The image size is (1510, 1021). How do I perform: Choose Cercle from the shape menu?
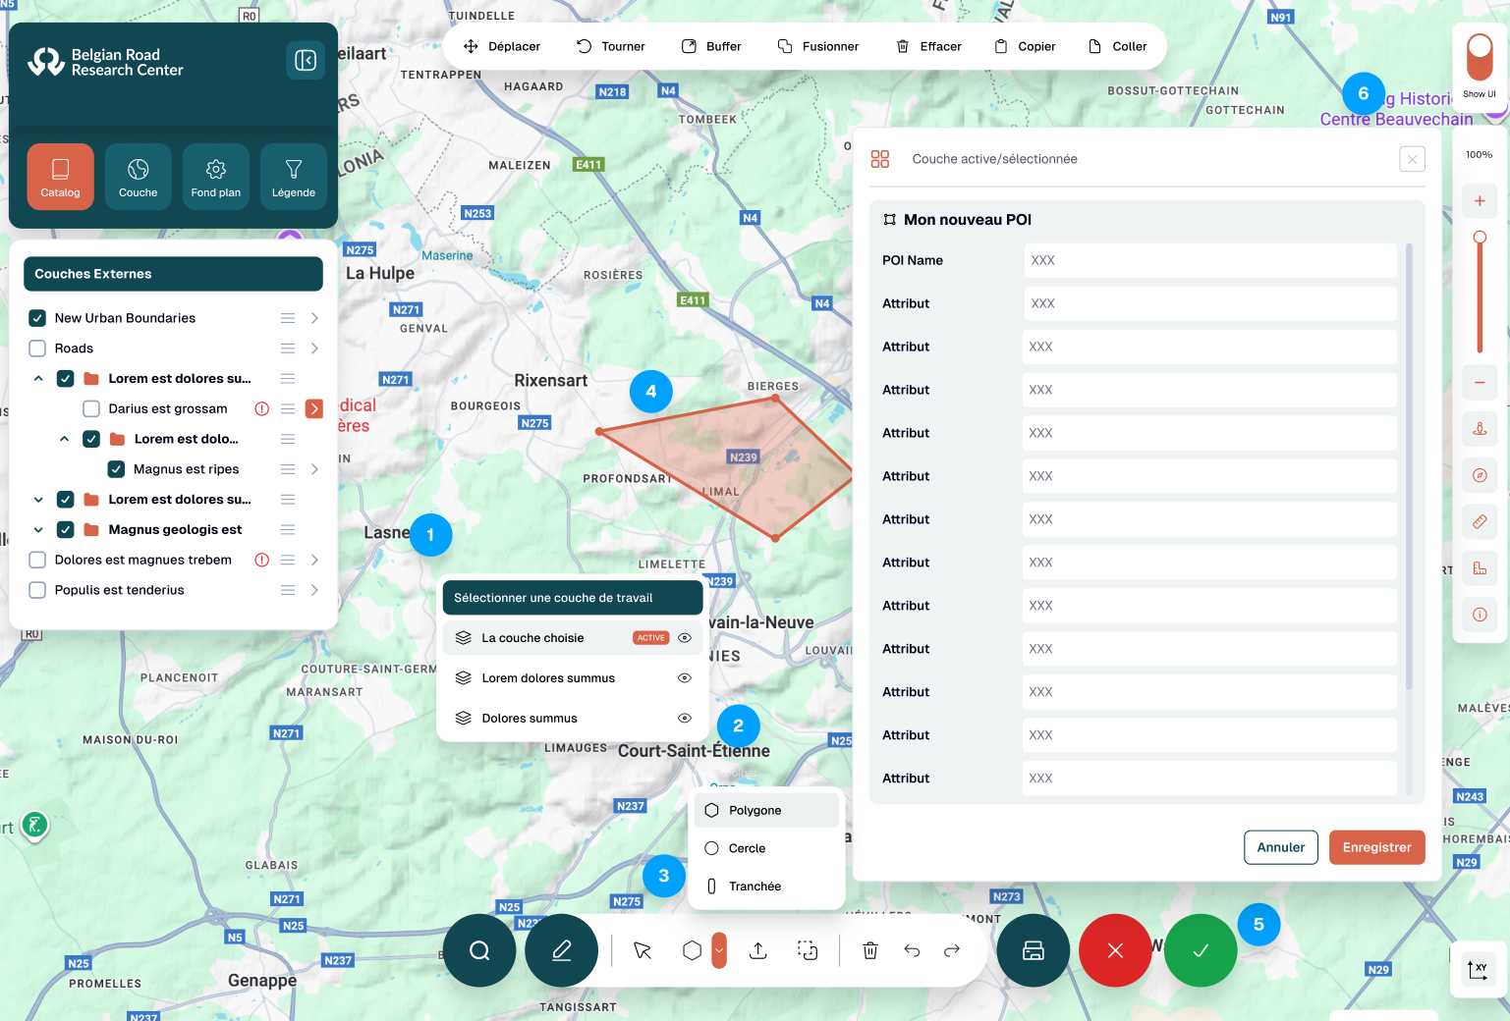click(x=747, y=848)
